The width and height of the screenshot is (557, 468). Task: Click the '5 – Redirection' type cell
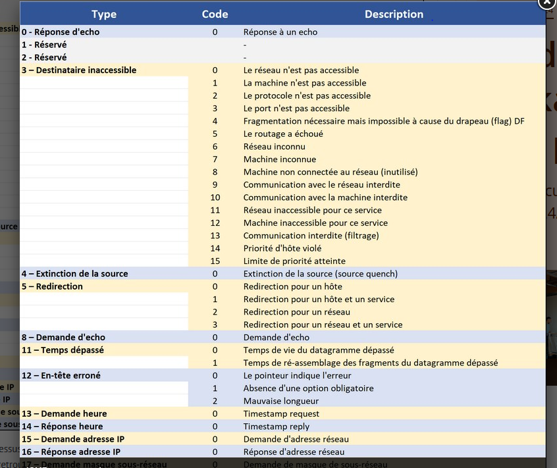pos(52,286)
